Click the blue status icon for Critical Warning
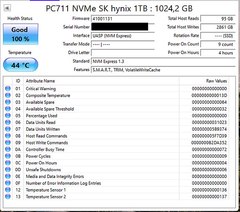This screenshot has width=240, height=212. (8, 88)
